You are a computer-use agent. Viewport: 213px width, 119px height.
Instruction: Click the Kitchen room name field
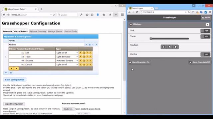(x=46, y=45)
